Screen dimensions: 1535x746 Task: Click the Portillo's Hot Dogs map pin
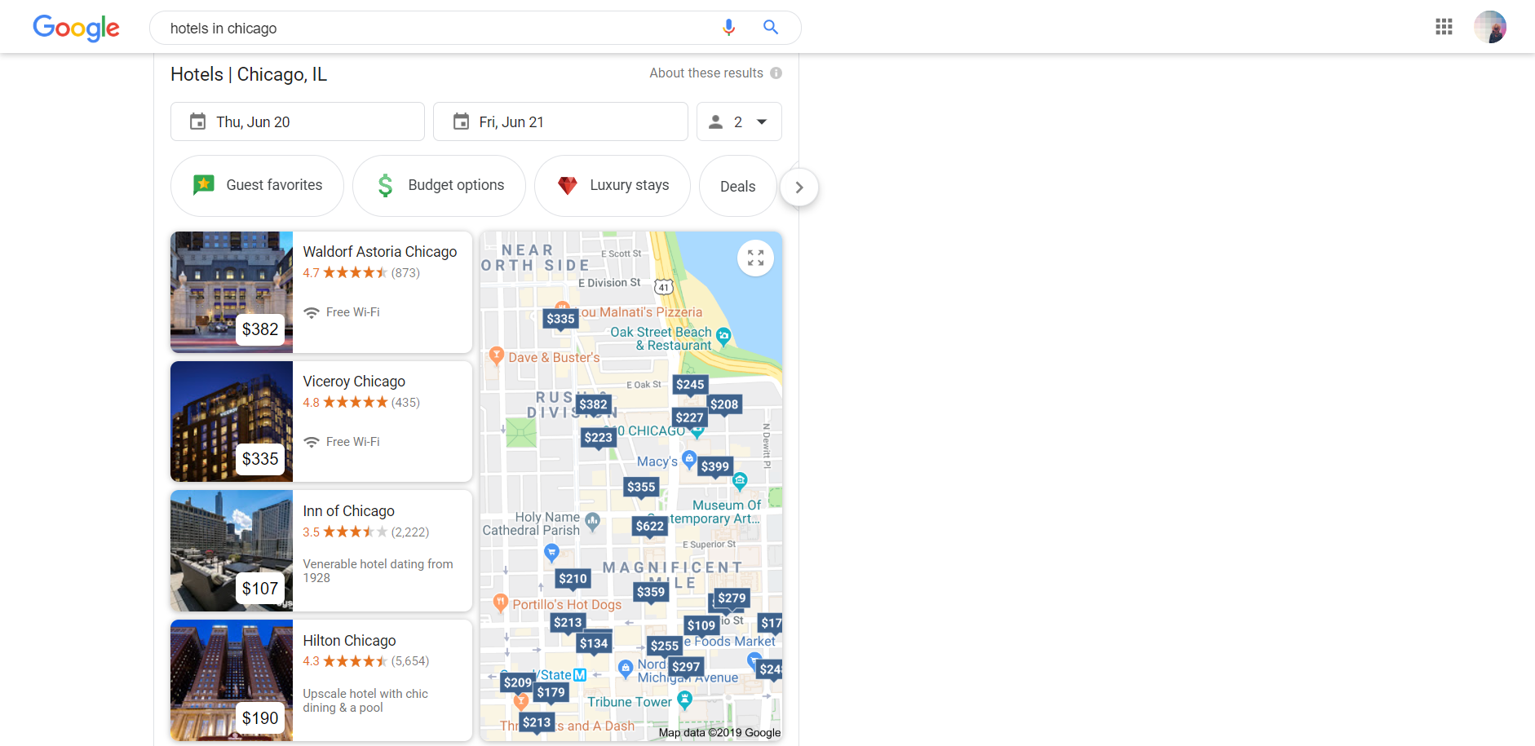tap(501, 603)
